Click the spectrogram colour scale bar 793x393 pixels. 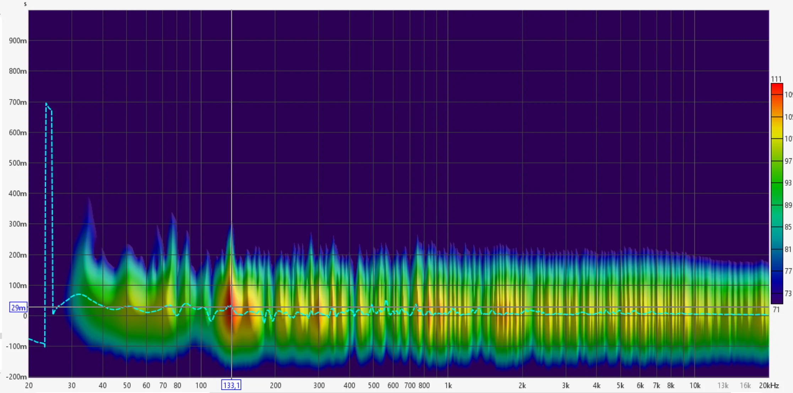777,193
